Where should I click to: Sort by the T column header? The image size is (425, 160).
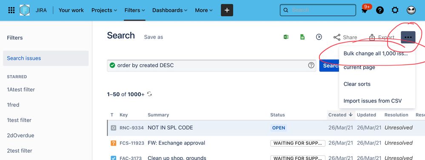coord(112,115)
